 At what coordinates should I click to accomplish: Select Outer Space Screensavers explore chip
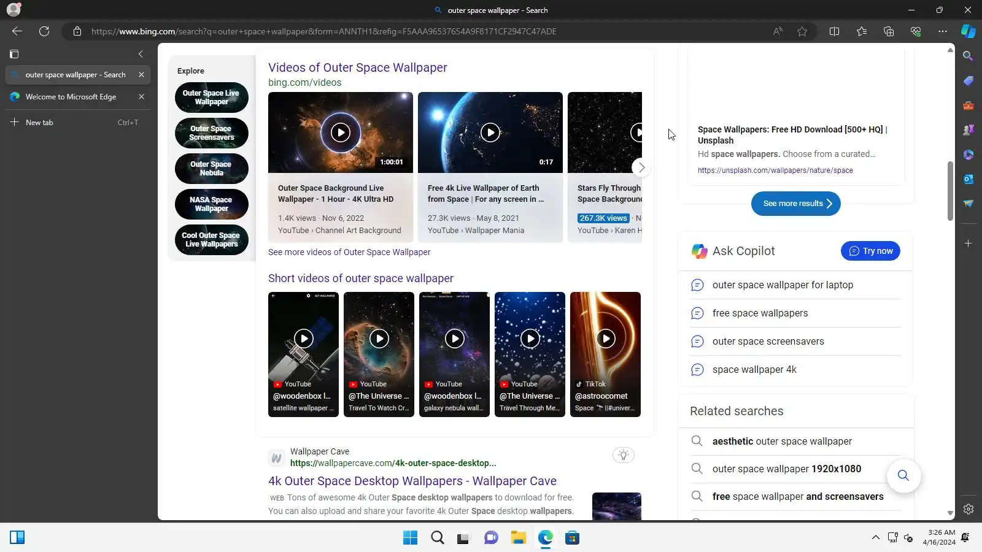211,133
